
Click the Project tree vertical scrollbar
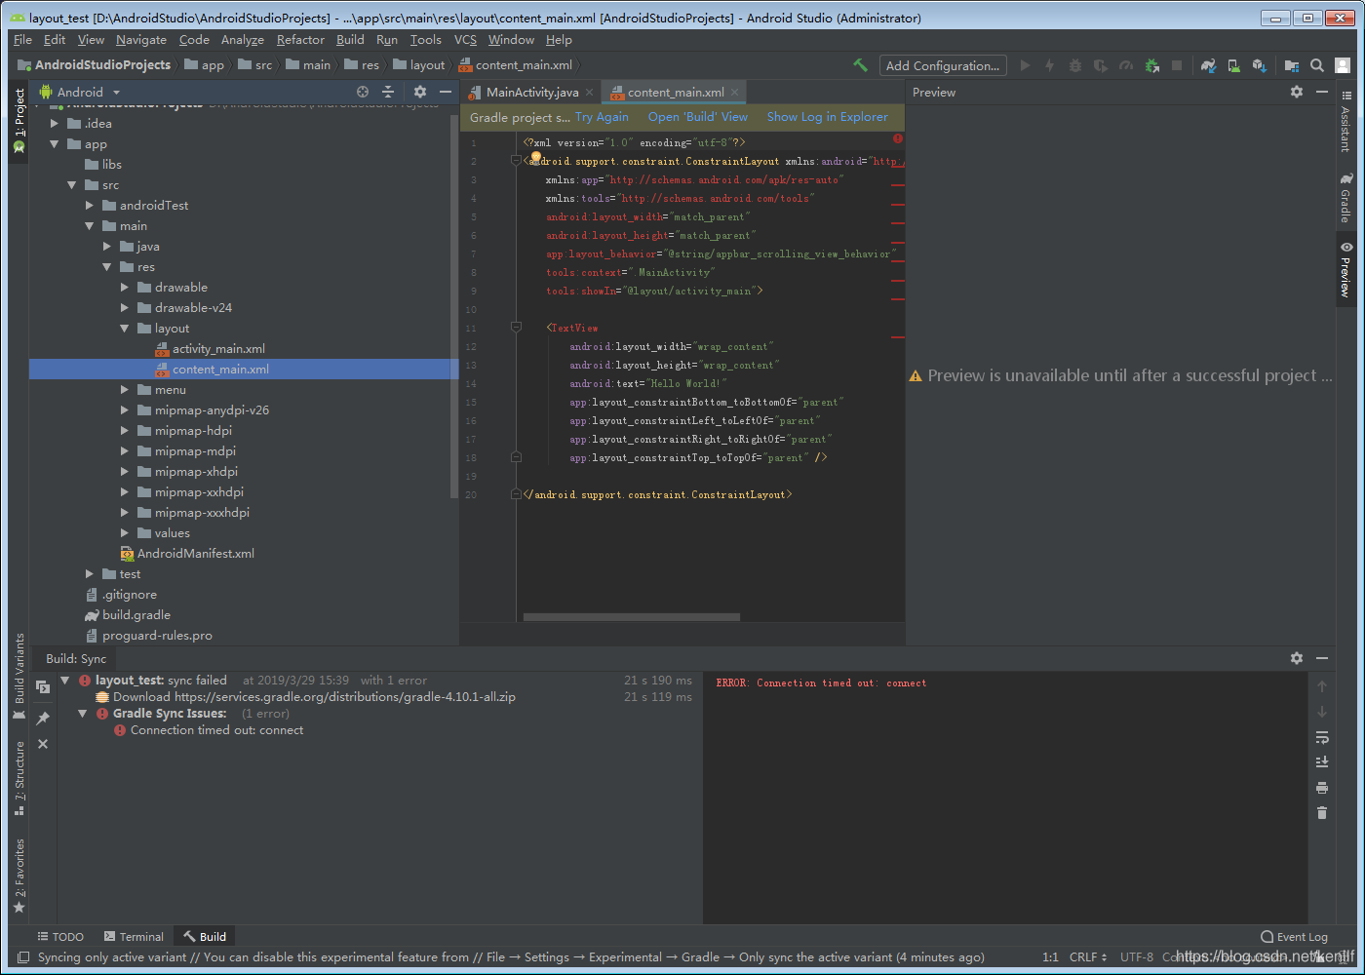[453, 306]
